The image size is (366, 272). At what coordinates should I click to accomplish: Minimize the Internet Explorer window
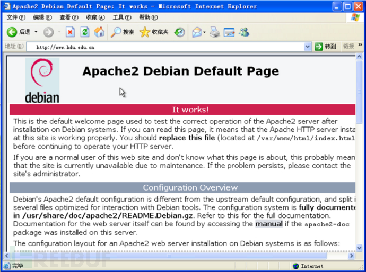point(337,6)
